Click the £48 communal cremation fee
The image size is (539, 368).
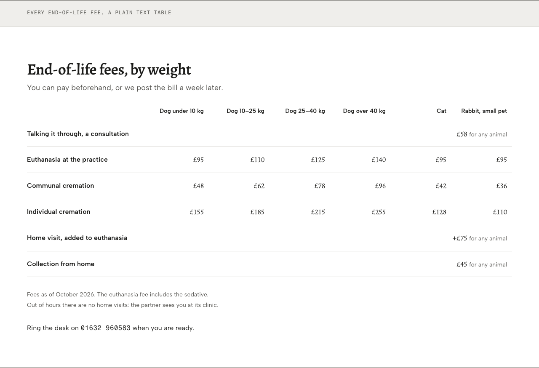tap(198, 186)
